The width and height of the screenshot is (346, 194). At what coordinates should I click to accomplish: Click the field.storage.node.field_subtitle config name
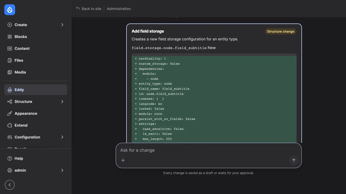169,48
